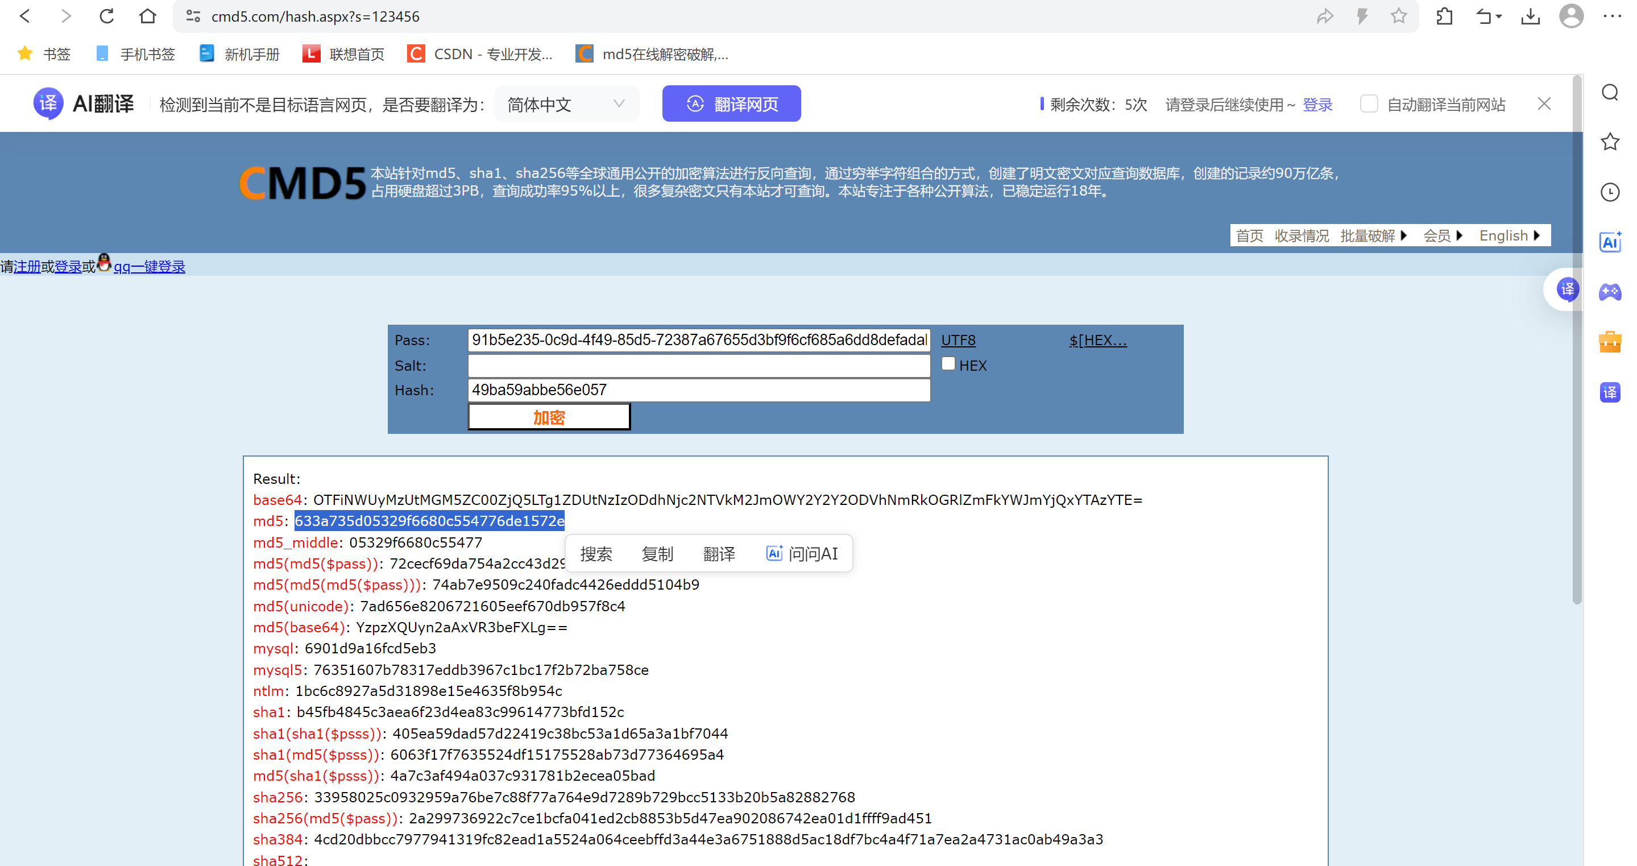The width and height of the screenshot is (1637, 866).
Task: Select 复制 in the selection popup
Action: (657, 554)
